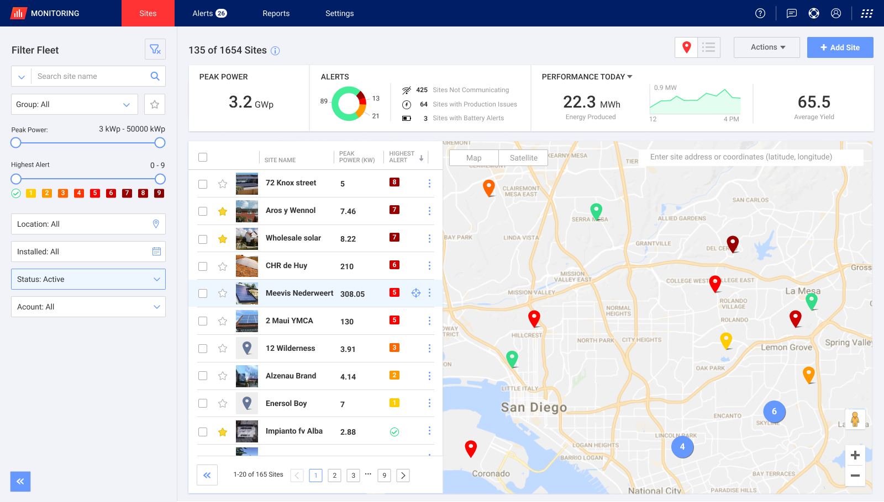884x502 pixels.
Task: Click the search magnifier icon
Action: (155, 76)
